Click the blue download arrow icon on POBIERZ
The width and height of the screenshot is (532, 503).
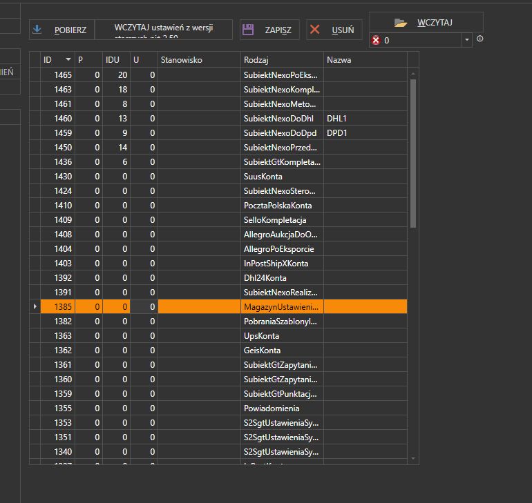point(37,30)
